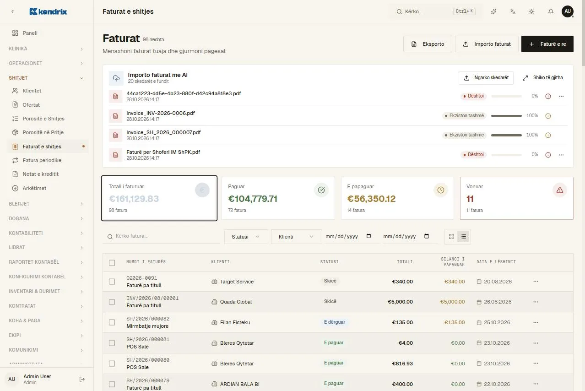Open the AU user avatar menu

(x=568, y=11)
